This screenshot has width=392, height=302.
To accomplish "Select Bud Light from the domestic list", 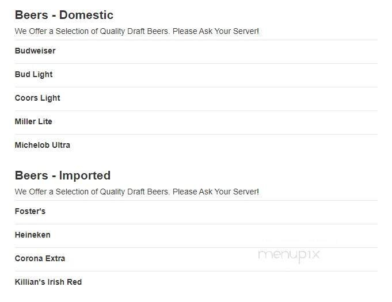I will pos(33,74).
